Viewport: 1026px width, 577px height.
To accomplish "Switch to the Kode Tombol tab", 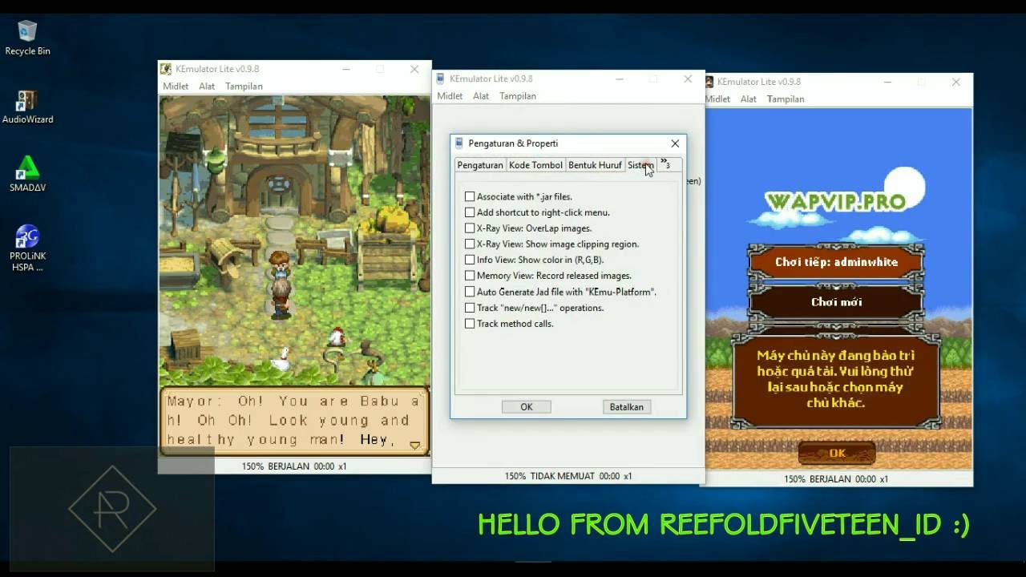I will point(535,165).
